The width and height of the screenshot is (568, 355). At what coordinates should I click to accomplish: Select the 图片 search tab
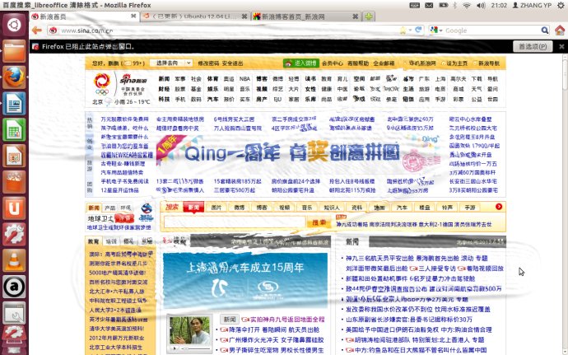tap(216, 208)
